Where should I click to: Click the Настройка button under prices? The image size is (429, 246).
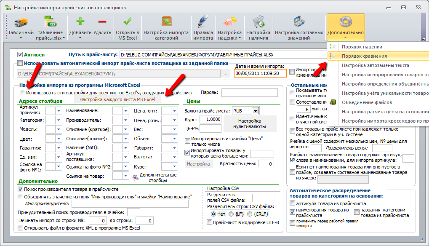coord(198,163)
